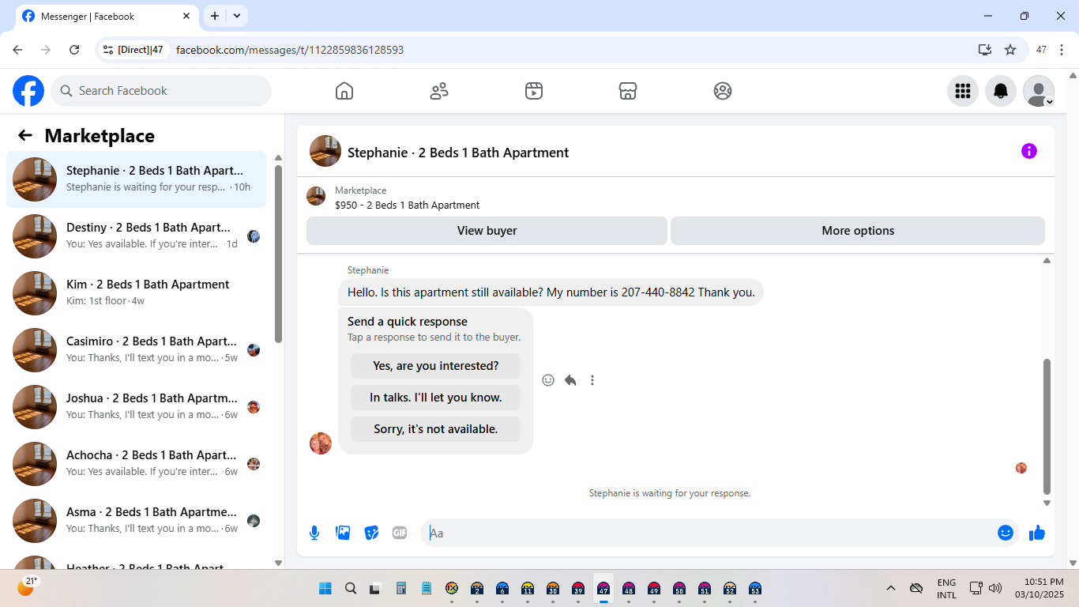The height and width of the screenshot is (607, 1079).
Task: Click the More options button
Action: tap(858, 231)
